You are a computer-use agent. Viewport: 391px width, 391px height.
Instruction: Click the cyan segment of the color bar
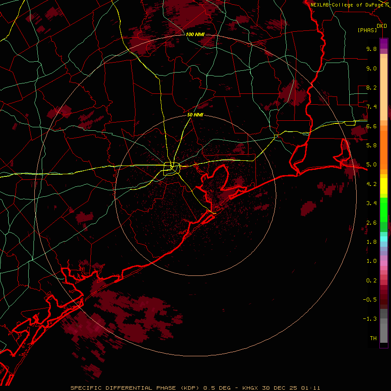[384, 239]
